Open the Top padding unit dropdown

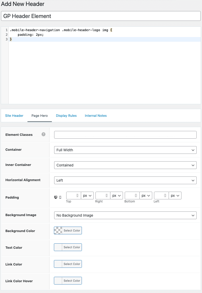pyautogui.click(x=87, y=196)
